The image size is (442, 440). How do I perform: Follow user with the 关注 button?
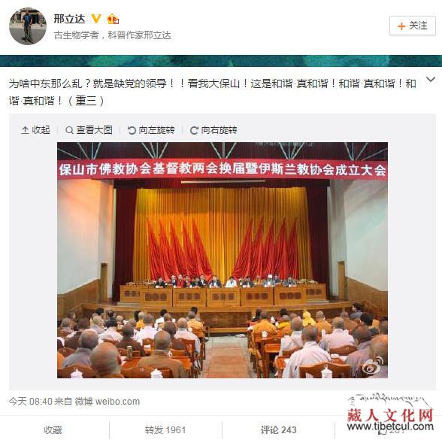tap(413, 26)
